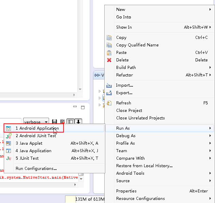Expand the Profile As submenu
This screenshot has height=203, width=215.
point(210,143)
